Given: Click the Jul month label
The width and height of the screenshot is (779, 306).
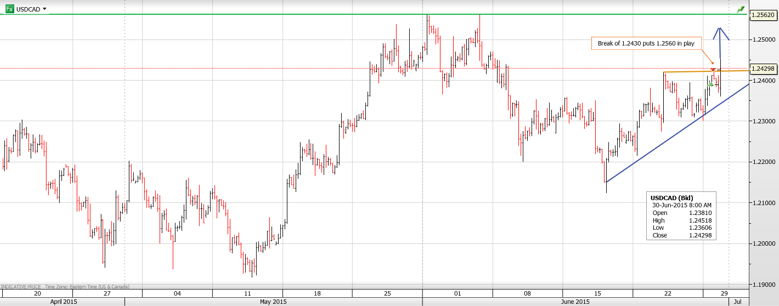Looking at the screenshot, I should [737, 302].
